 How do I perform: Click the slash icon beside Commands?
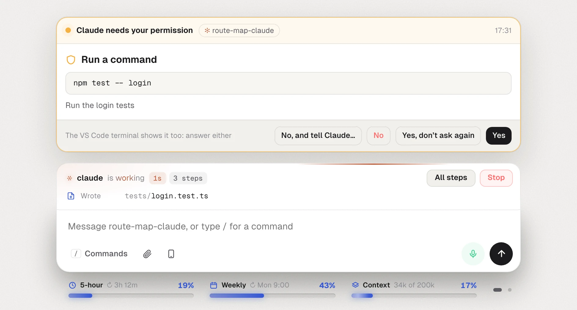tap(76, 254)
